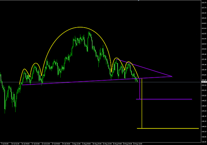207x145 pixels.
Task: Click the 155.40 price label
Action: click(x=204, y=70)
